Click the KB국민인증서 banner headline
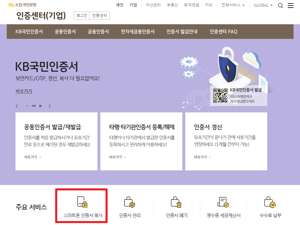This screenshot has width=300, height=225. (47, 67)
